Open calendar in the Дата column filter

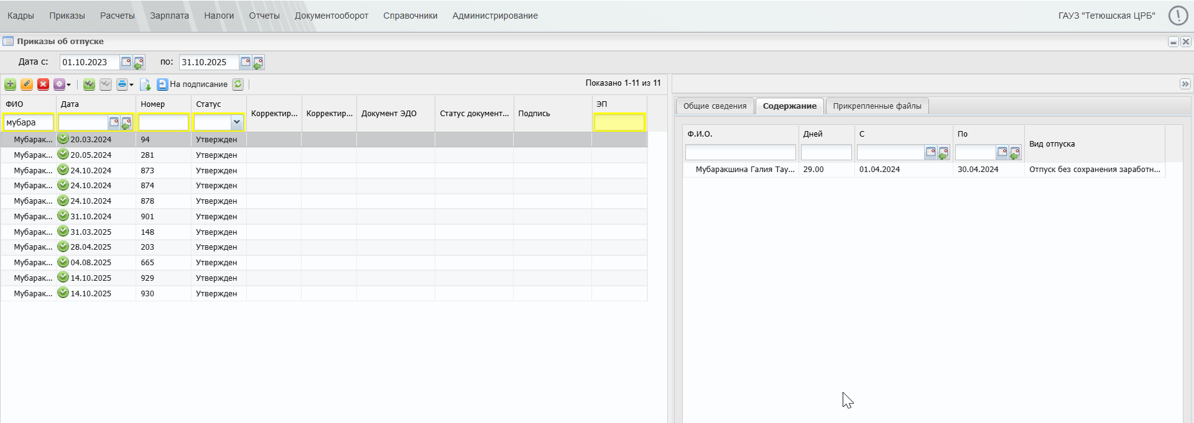pos(114,122)
